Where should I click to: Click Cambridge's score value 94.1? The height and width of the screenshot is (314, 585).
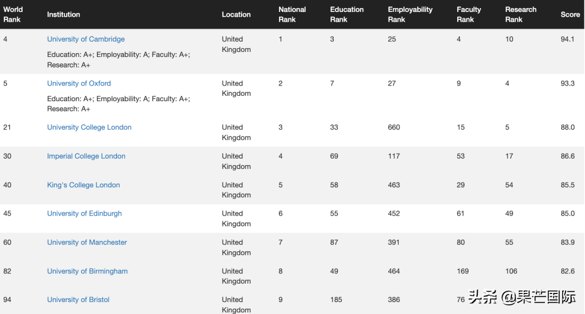click(568, 39)
